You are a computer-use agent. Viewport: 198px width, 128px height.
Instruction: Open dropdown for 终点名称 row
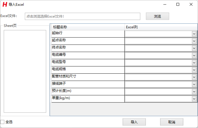(194, 48)
